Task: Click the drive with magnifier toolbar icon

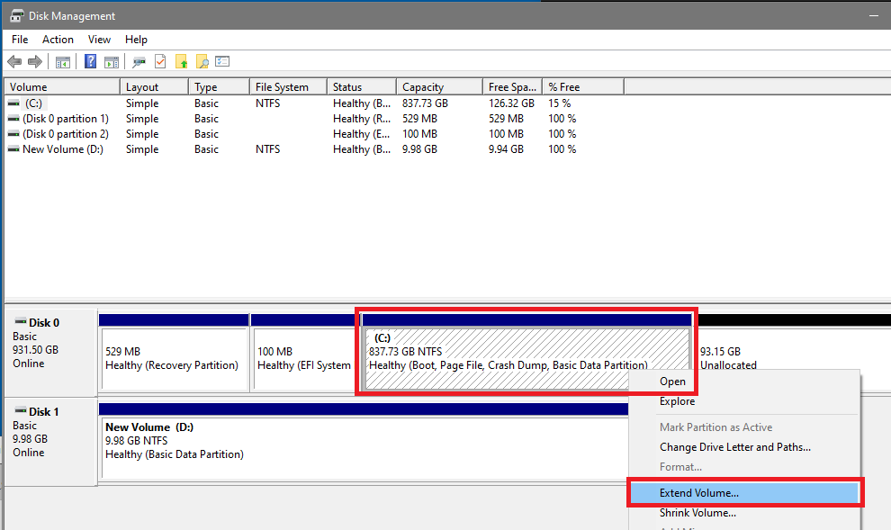Action: click(139, 61)
